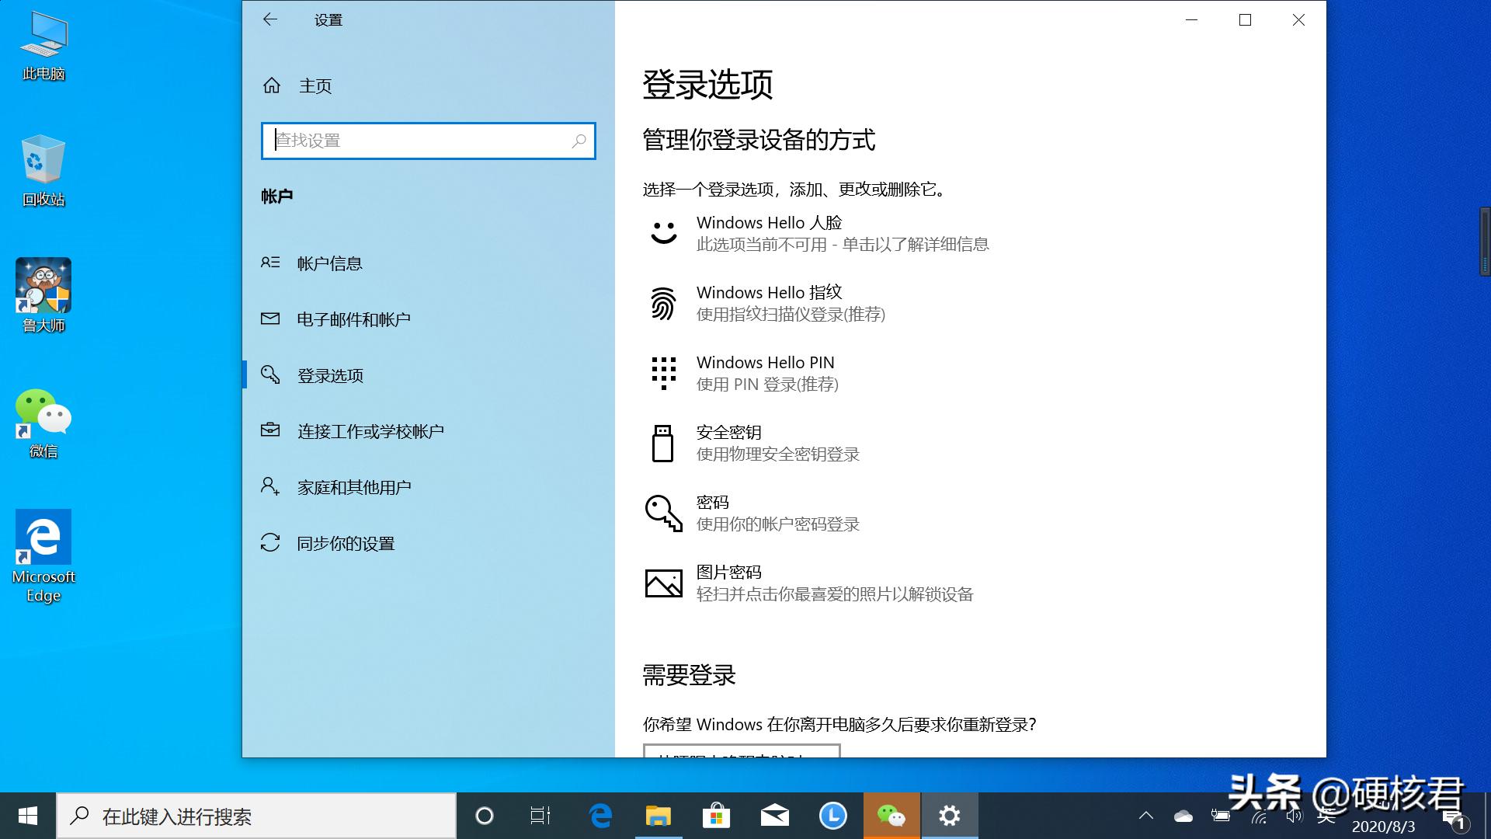Open 帐户信息 via the person icon
The image size is (1491, 839).
point(269,263)
